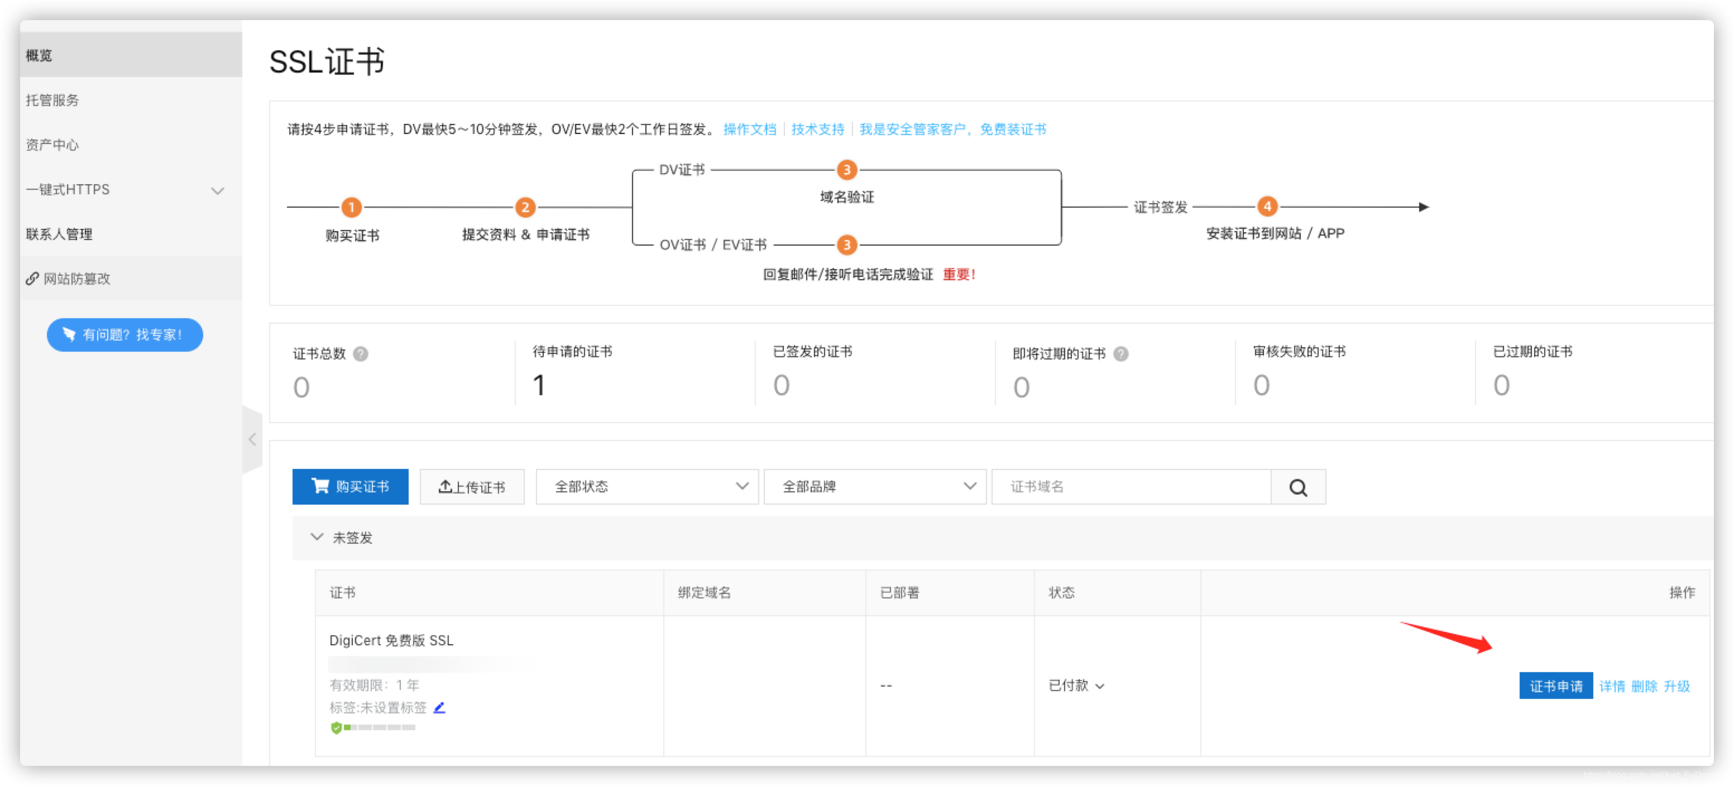1734x786 pixels.
Task: Click the 升级 link
Action: point(1677,687)
